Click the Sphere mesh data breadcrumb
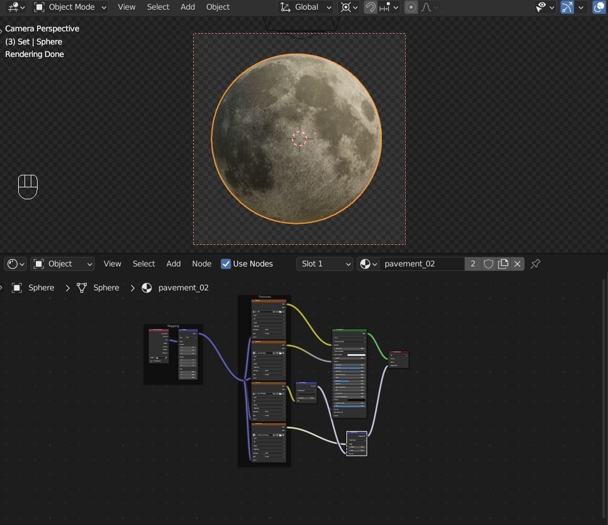This screenshot has height=525, width=608. pos(106,288)
